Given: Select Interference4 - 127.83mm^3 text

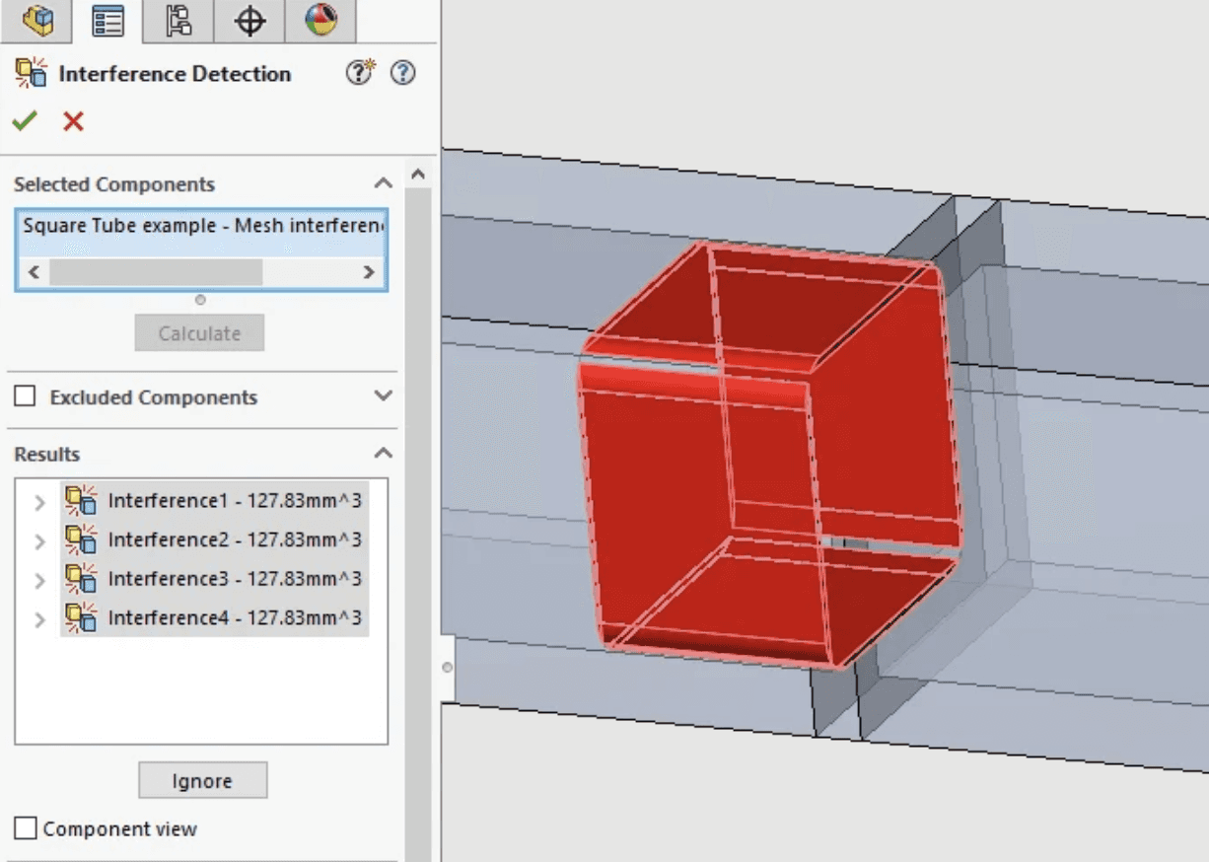Looking at the screenshot, I should click(x=235, y=618).
